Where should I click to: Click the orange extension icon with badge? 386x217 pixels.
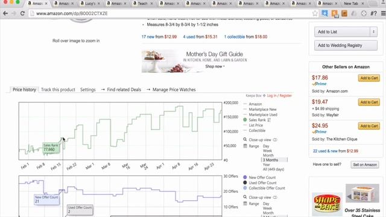click(335, 14)
